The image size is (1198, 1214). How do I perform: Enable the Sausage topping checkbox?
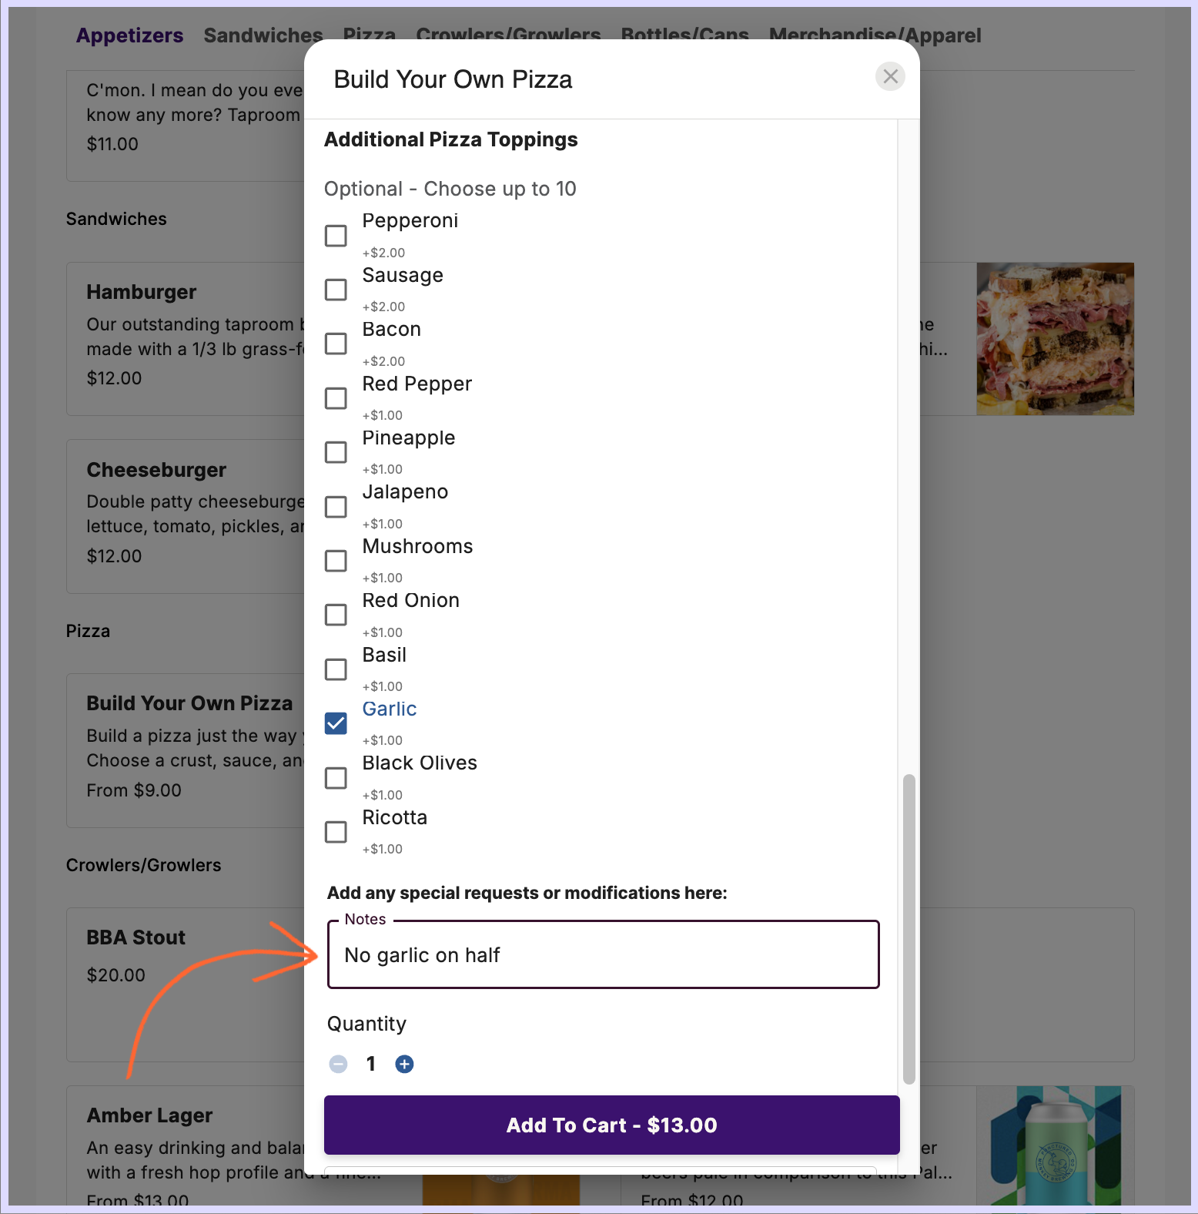(x=336, y=290)
